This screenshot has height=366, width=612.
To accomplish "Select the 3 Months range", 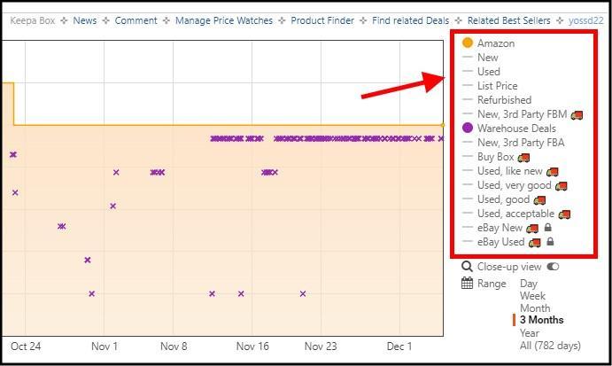I will pos(542,320).
